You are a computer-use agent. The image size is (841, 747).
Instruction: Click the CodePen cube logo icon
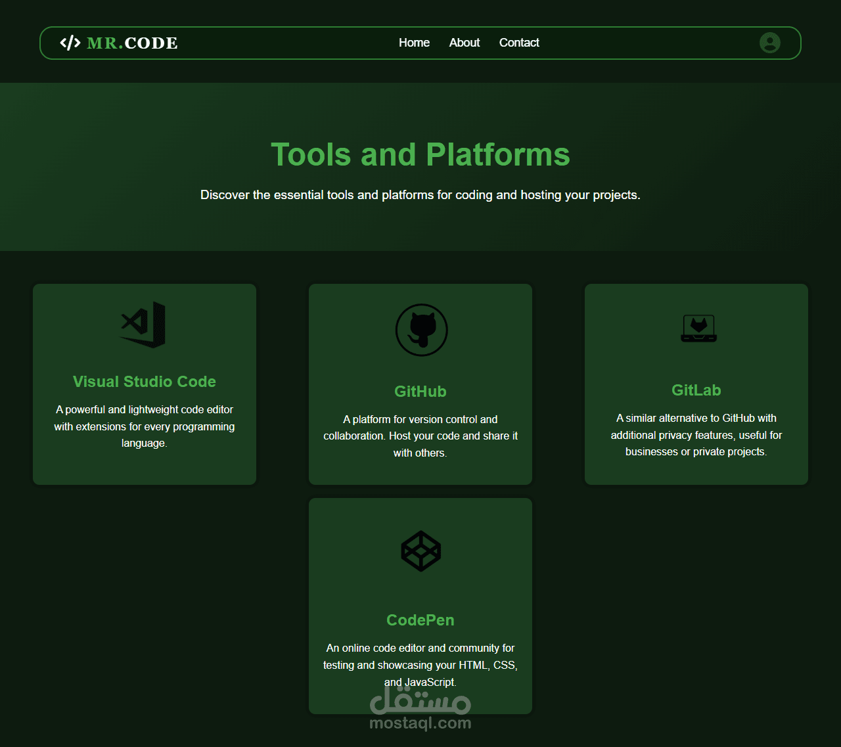421,551
